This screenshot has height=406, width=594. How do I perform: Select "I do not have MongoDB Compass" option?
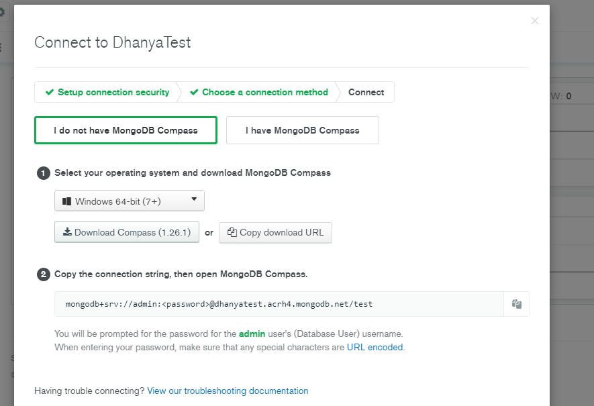(126, 130)
